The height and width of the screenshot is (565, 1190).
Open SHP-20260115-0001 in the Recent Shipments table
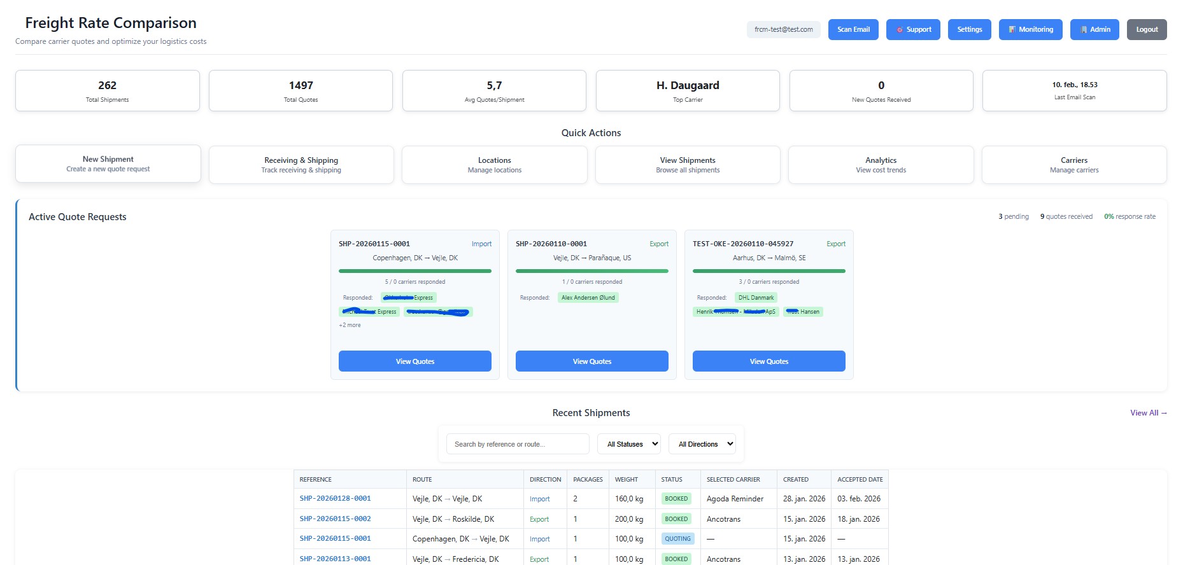[336, 538]
